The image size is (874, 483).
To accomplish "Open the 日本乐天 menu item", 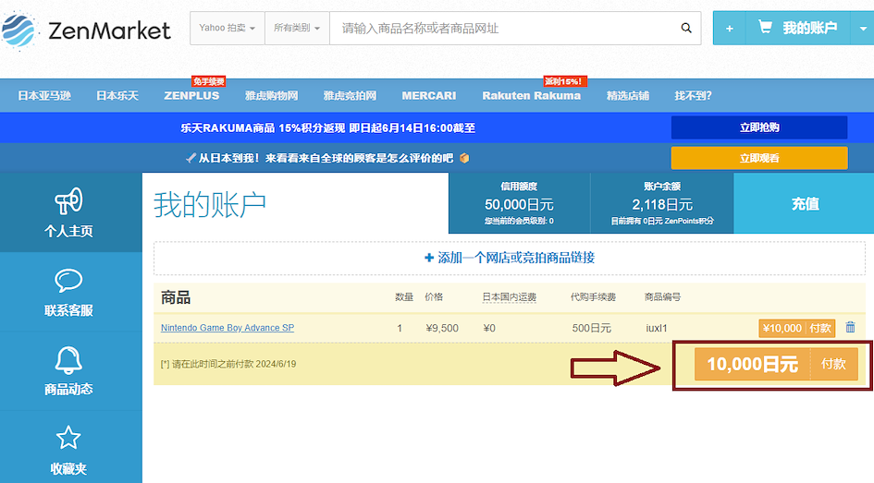I will tap(117, 96).
